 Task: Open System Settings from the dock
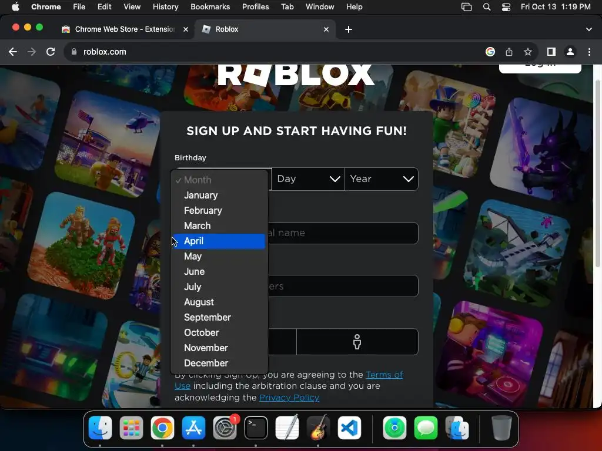[225, 428]
